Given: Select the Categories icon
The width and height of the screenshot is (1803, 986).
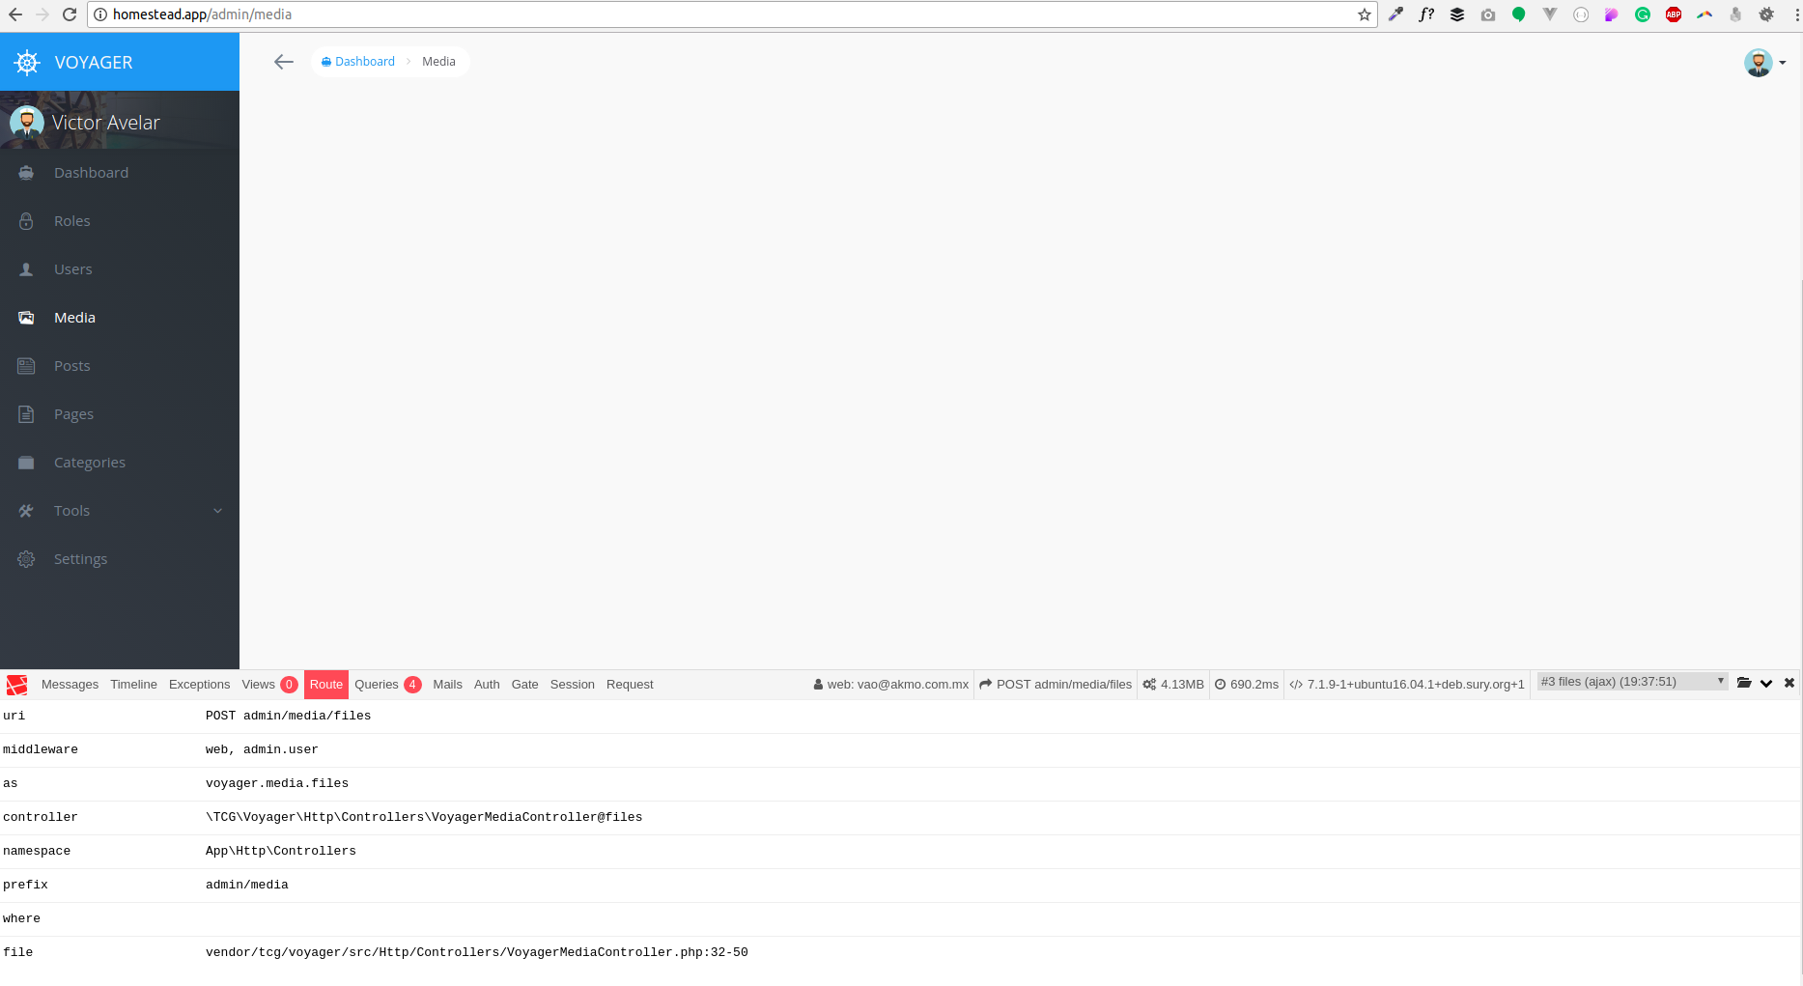Looking at the screenshot, I should pyautogui.click(x=26, y=462).
